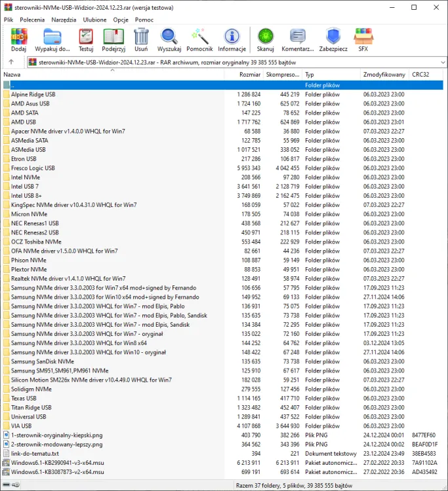
Task: Open the Opcje menu
Action: pos(121,20)
